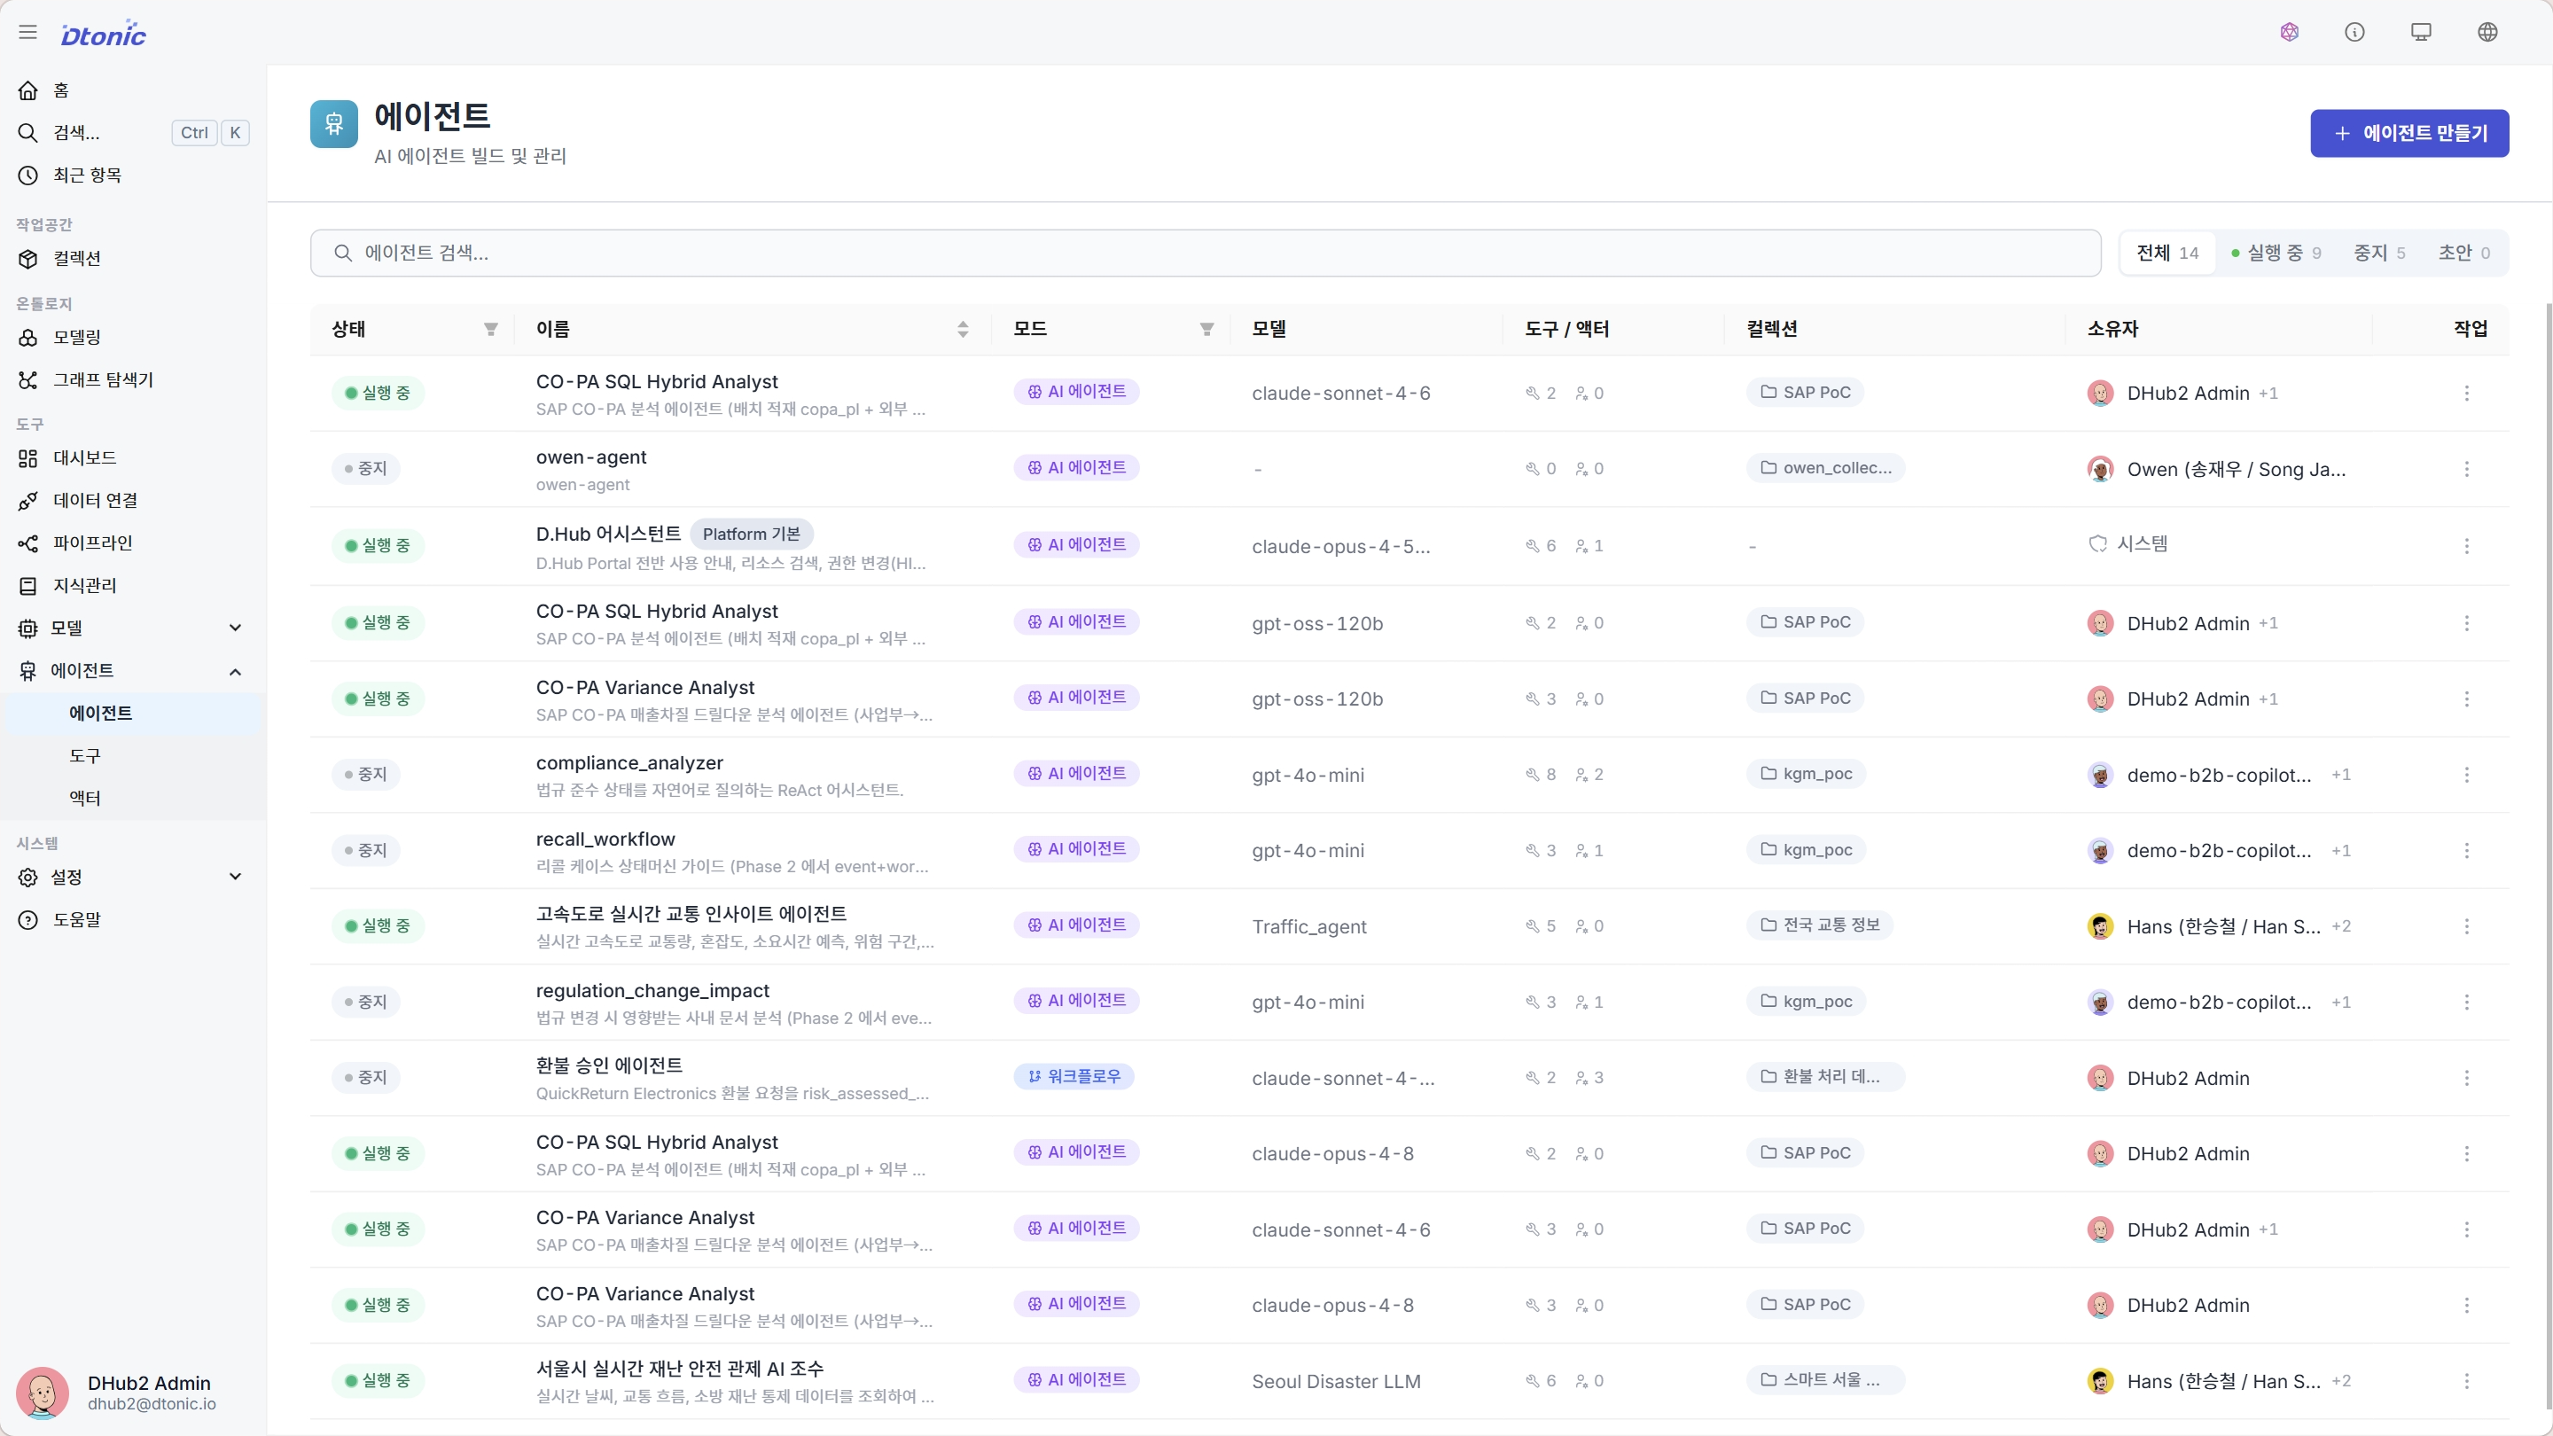The image size is (2553, 1436).
Task: Click the Platform 기본 badge
Action: 751,535
